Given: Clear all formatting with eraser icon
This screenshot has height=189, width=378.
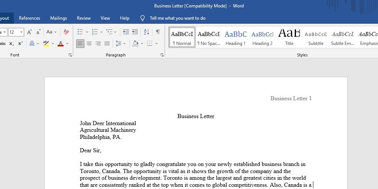Looking at the screenshot, I should pos(66,32).
